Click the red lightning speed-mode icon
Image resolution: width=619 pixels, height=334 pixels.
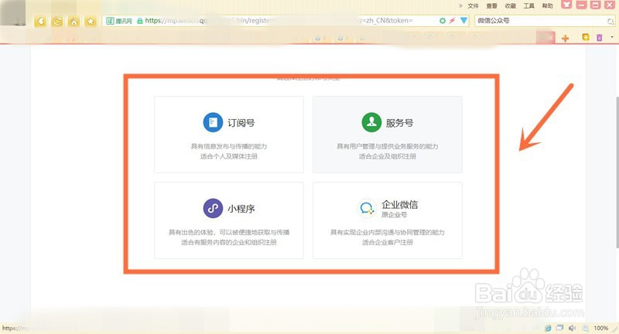[453, 21]
